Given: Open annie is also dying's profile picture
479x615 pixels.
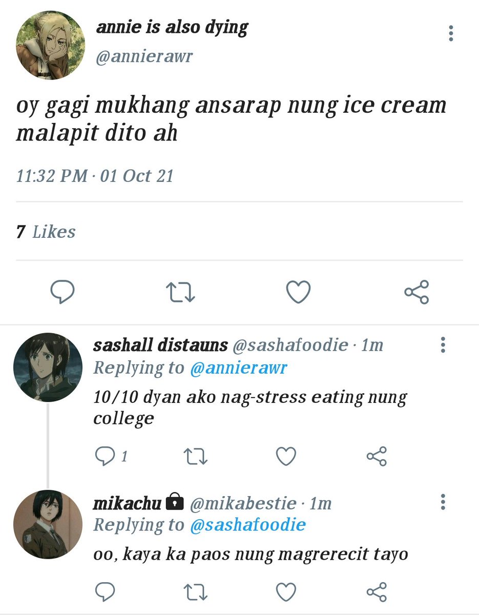Looking at the screenshot, I should [50, 45].
